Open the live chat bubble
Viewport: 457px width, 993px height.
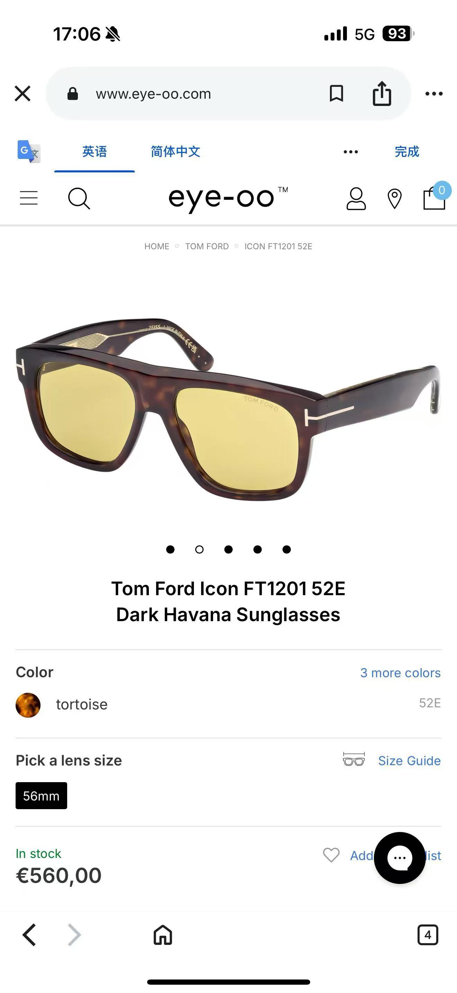(400, 858)
